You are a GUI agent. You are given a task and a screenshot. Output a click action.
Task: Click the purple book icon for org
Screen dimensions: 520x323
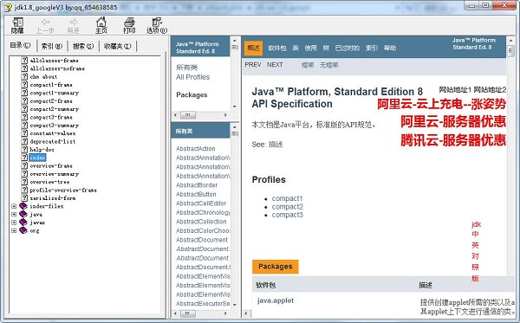(x=23, y=230)
